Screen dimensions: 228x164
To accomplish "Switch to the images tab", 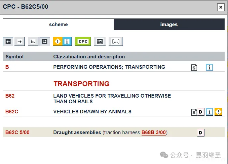I will [169, 24].
